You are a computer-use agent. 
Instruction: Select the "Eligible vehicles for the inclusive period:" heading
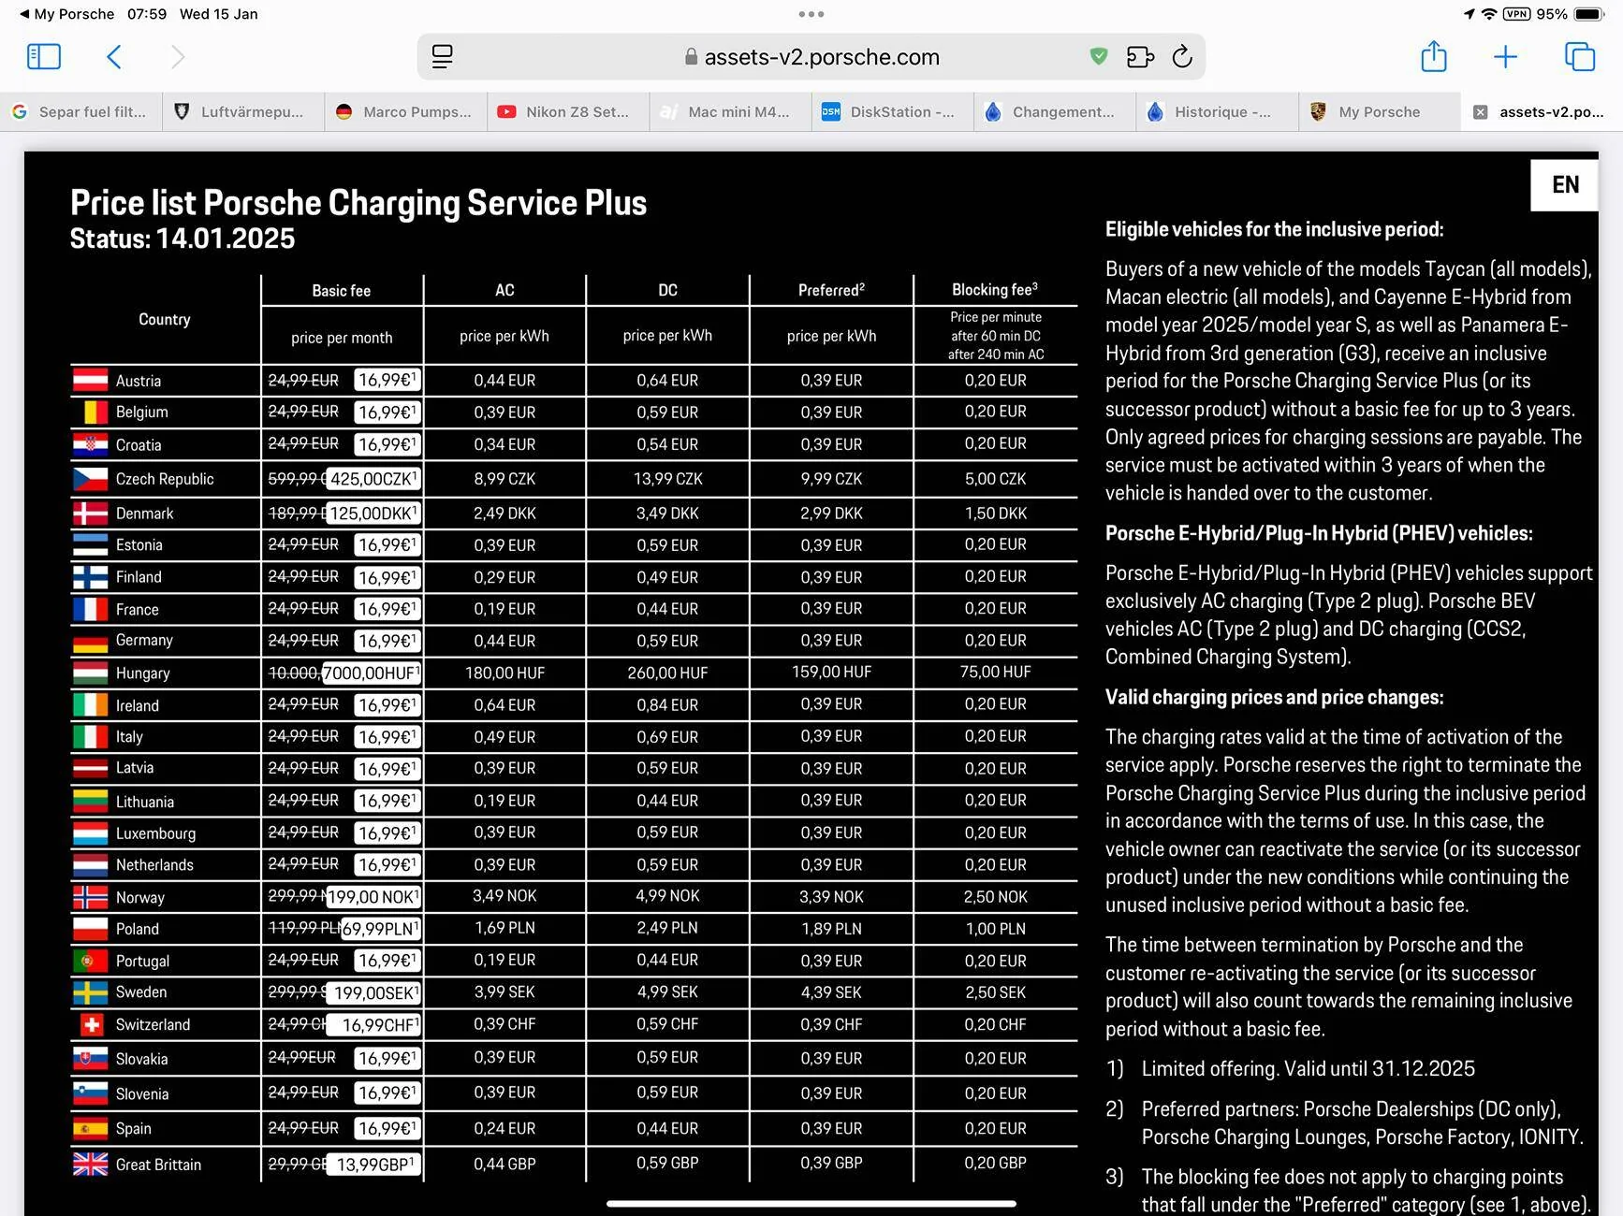pos(1274,230)
